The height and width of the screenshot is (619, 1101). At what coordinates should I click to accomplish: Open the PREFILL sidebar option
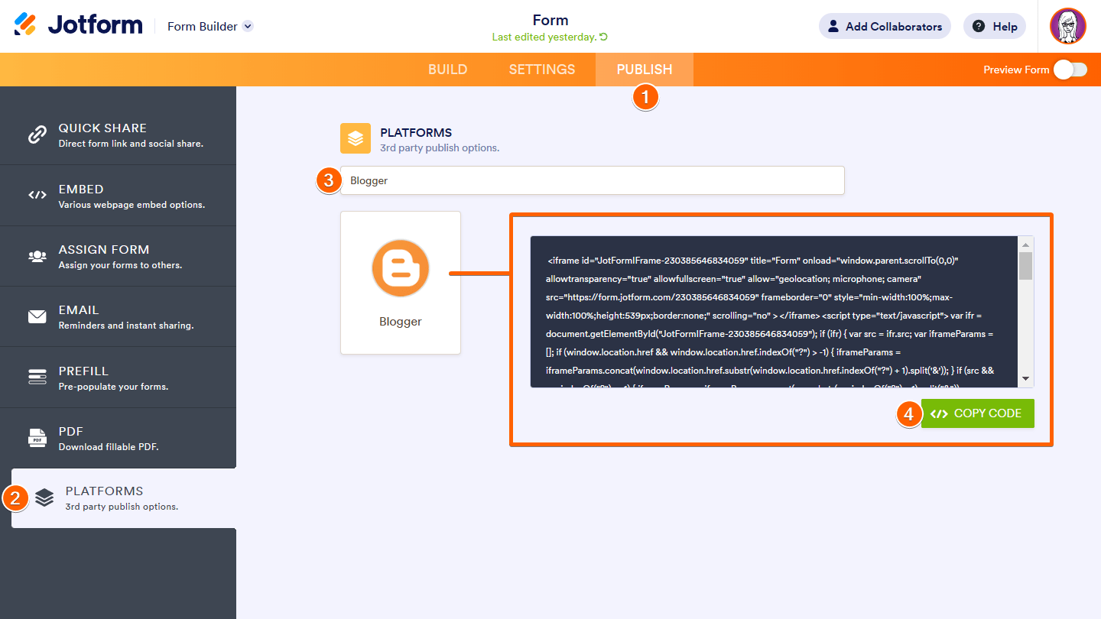coord(118,377)
